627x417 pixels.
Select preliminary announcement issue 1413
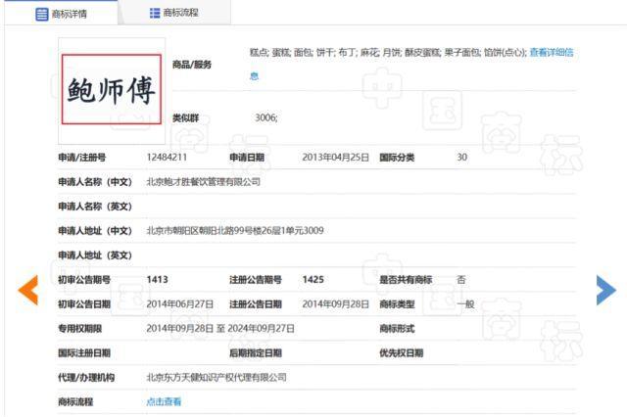point(157,280)
